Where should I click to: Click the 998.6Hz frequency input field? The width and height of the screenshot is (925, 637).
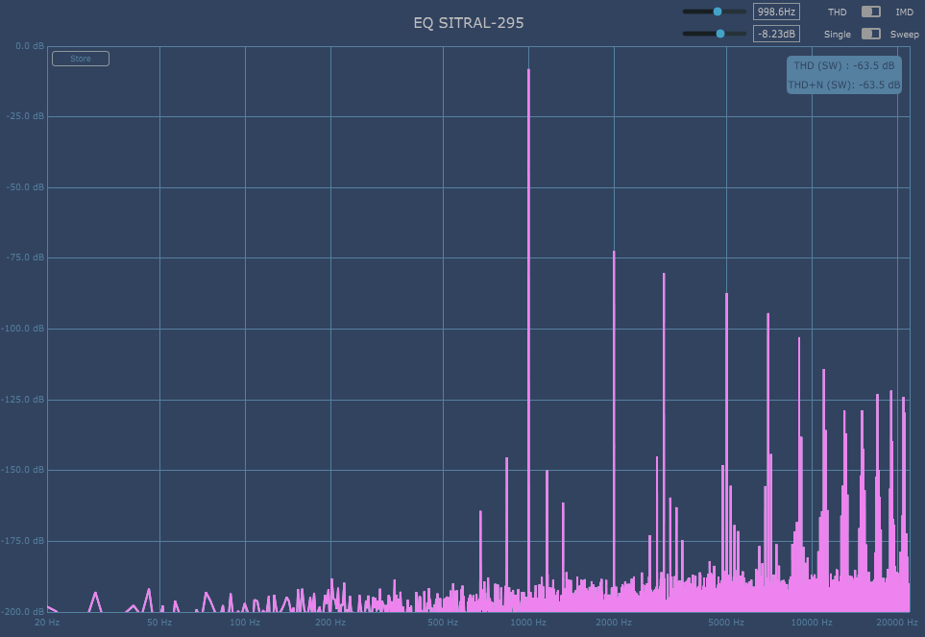pos(776,12)
